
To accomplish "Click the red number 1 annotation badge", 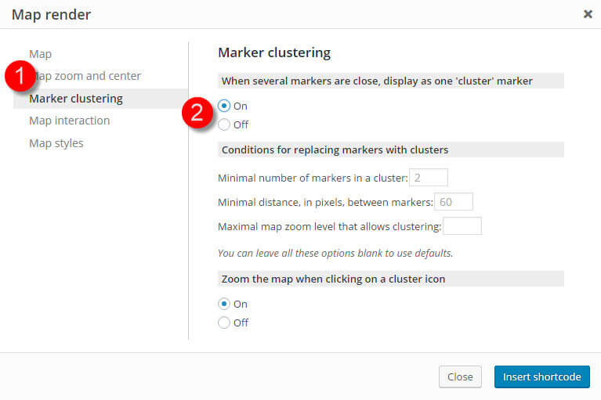I will (x=20, y=76).
